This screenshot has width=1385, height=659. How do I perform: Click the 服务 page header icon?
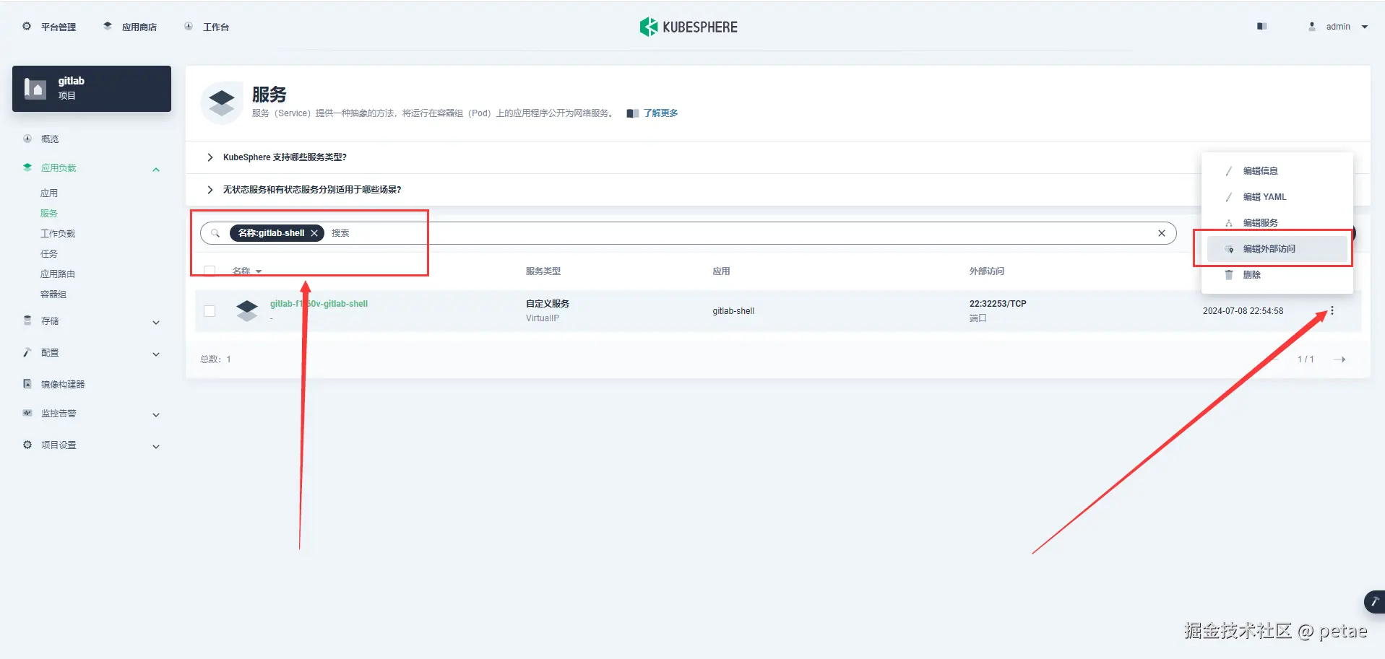point(221,102)
